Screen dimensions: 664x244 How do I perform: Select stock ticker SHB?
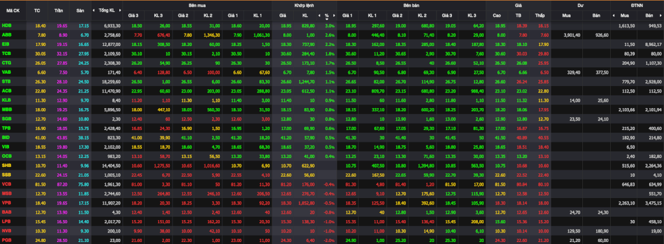tap(6, 164)
